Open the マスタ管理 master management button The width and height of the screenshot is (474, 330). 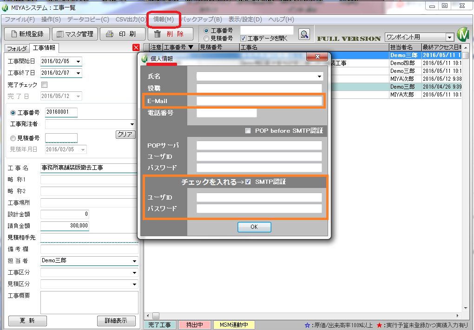coord(75,34)
